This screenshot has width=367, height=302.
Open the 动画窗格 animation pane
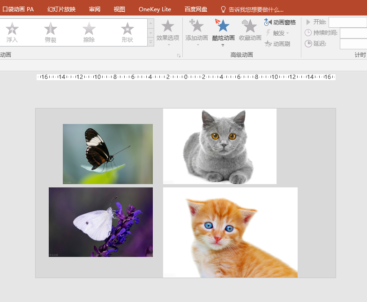point(280,22)
